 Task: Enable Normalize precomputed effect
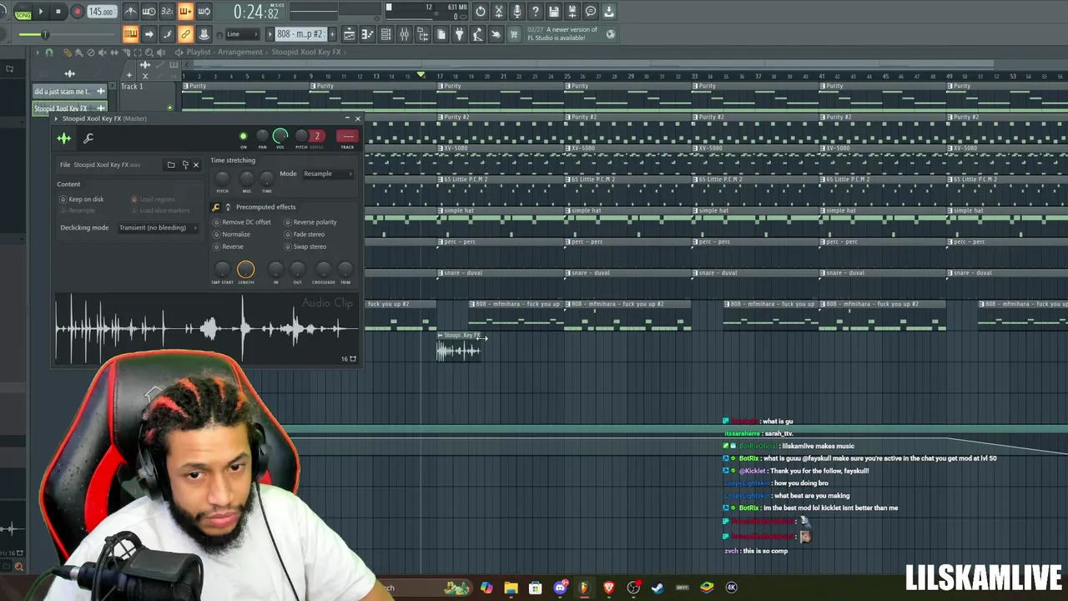(232, 235)
